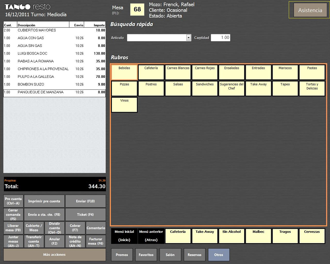330x264 pixels.
Task: Open the Vinos category
Action: pyautogui.click(x=124, y=105)
